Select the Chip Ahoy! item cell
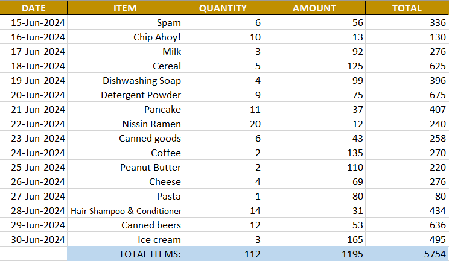This screenshot has height=261, width=449. click(125, 37)
